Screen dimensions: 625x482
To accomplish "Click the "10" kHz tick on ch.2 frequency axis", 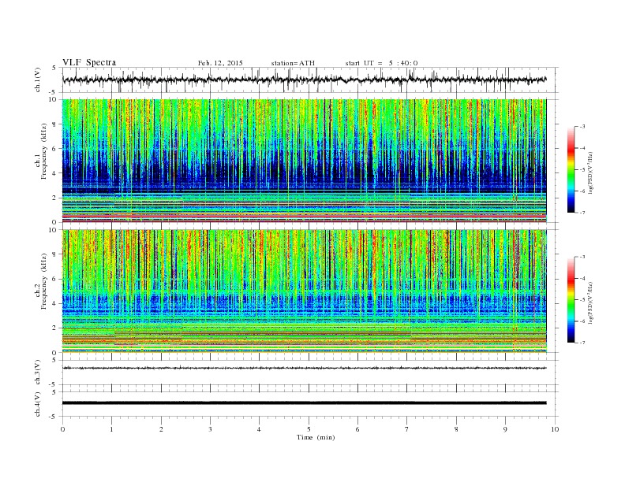I will tap(53, 230).
